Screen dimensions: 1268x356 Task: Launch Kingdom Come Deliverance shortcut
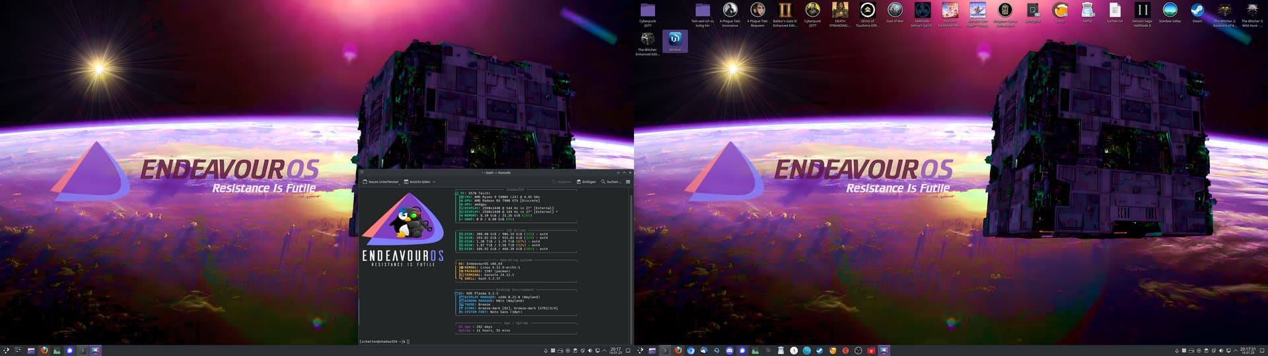[x=1005, y=14]
